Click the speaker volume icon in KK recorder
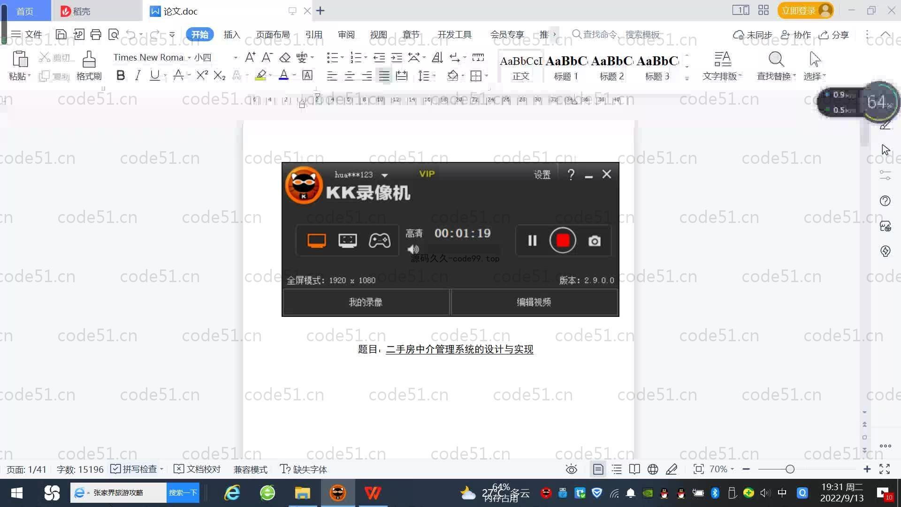This screenshot has height=507, width=901. pos(413,249)
